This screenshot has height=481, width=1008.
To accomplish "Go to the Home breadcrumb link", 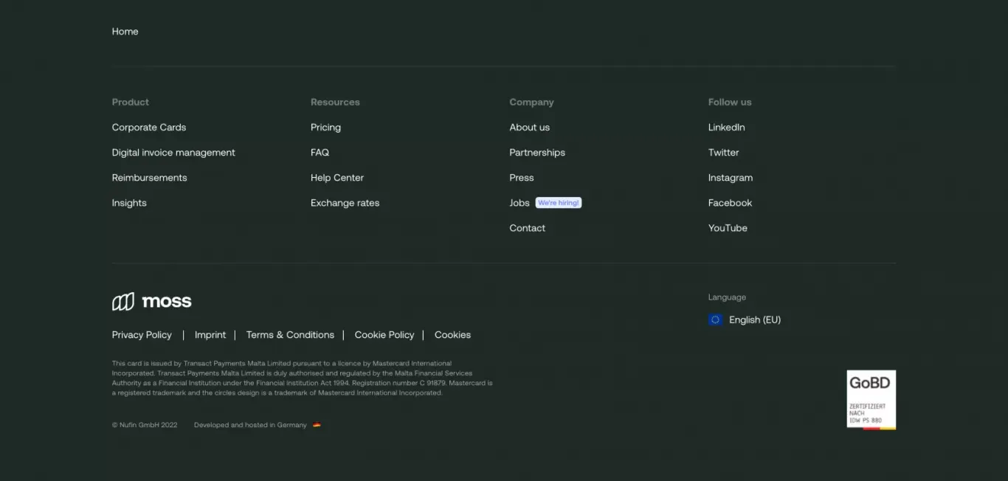I will 125,32.
